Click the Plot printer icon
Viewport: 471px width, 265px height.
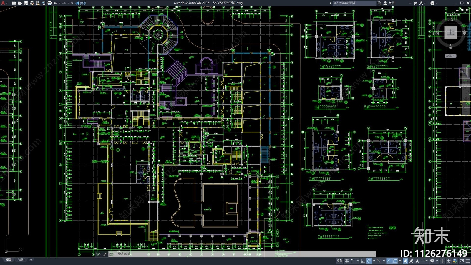(x=49, y=3)
